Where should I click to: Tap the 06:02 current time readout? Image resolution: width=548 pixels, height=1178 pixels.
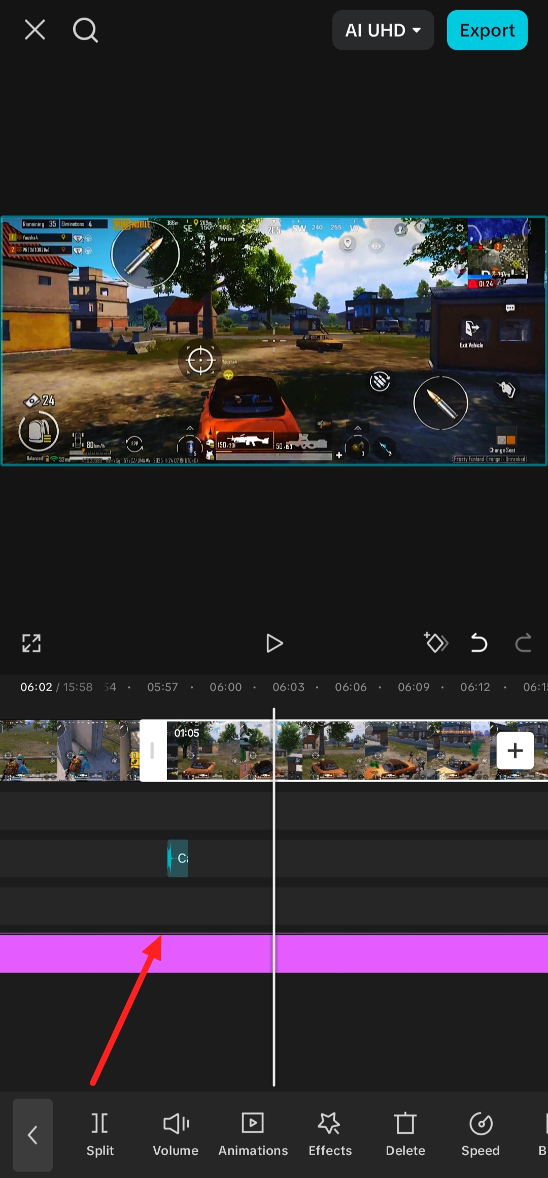36,687
